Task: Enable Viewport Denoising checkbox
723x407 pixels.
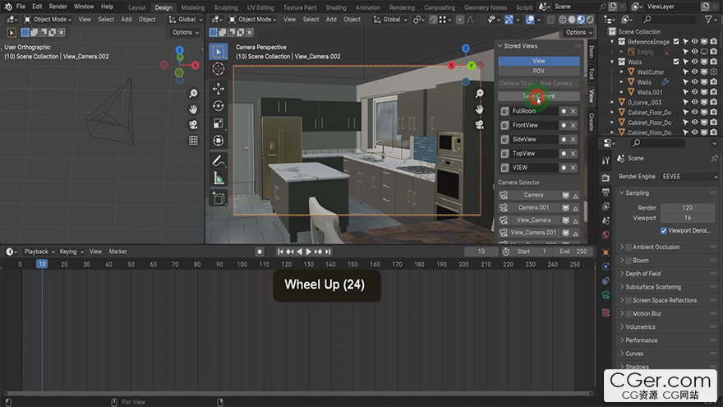Action: 663,231
